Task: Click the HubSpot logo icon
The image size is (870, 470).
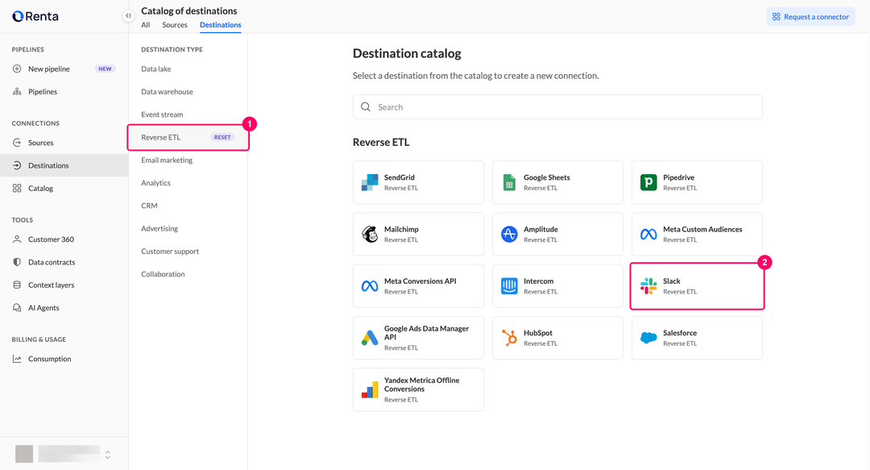Action: pyautogui.click(x=509, y=338)
